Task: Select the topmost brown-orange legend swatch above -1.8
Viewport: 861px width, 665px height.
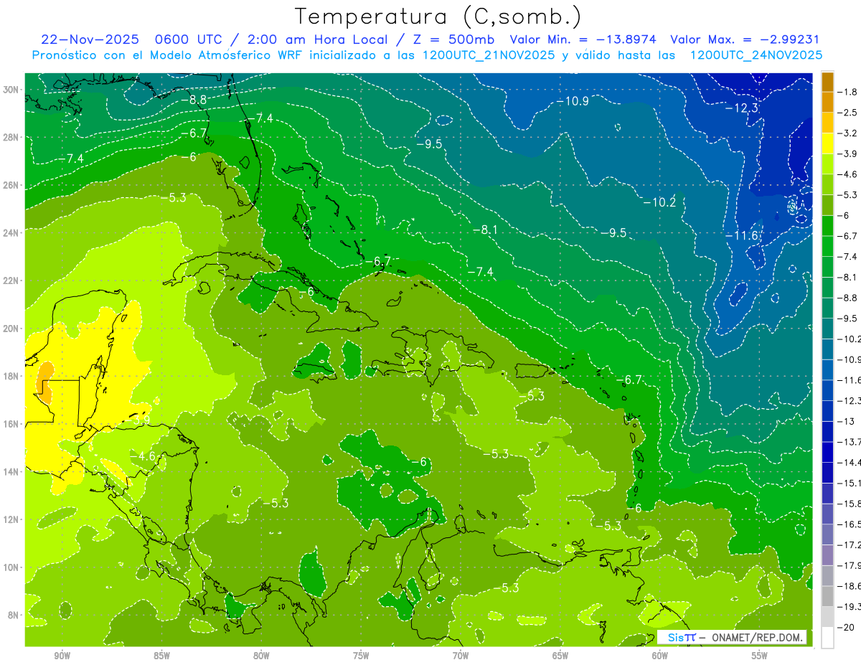Action: click(x=828, y=82)
